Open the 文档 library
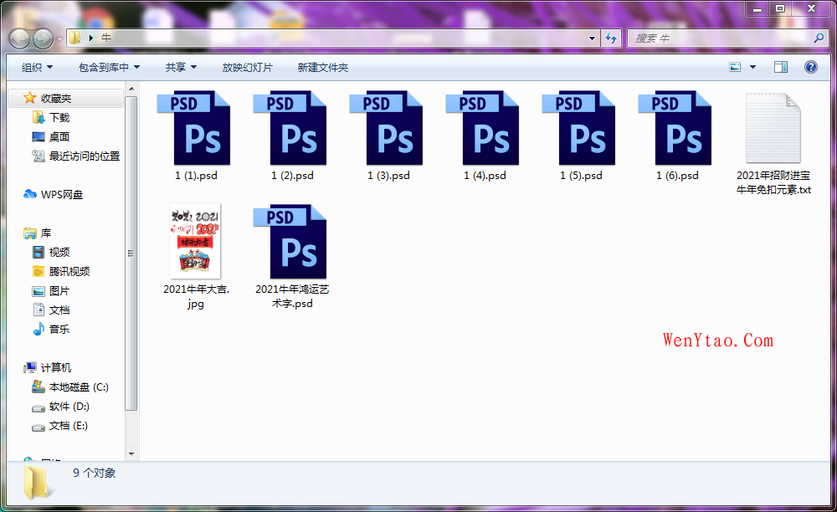The image size is (837, 512). click(x=59, y=310)
